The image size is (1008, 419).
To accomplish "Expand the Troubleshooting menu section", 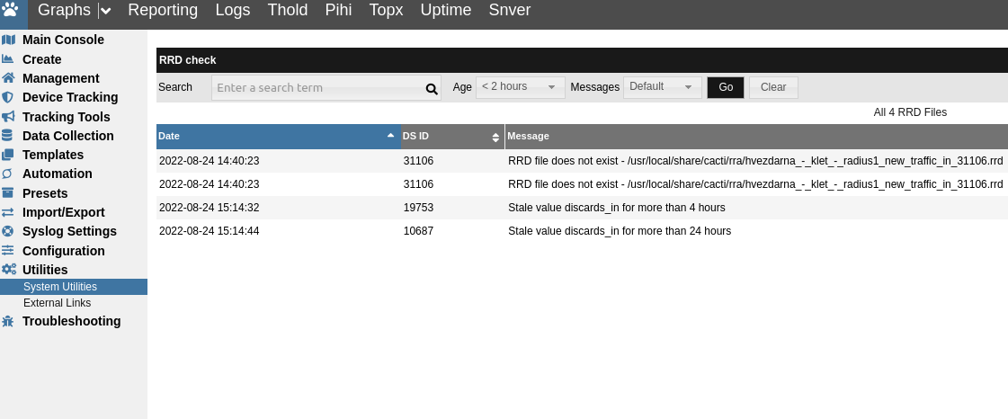I will (x=71, y=321).
